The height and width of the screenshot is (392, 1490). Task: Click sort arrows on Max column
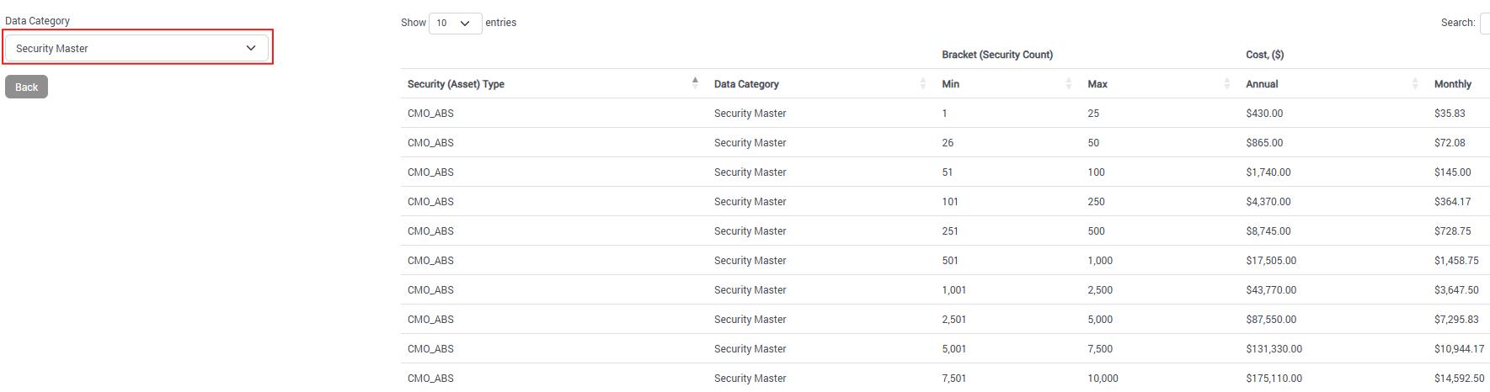1226,84
